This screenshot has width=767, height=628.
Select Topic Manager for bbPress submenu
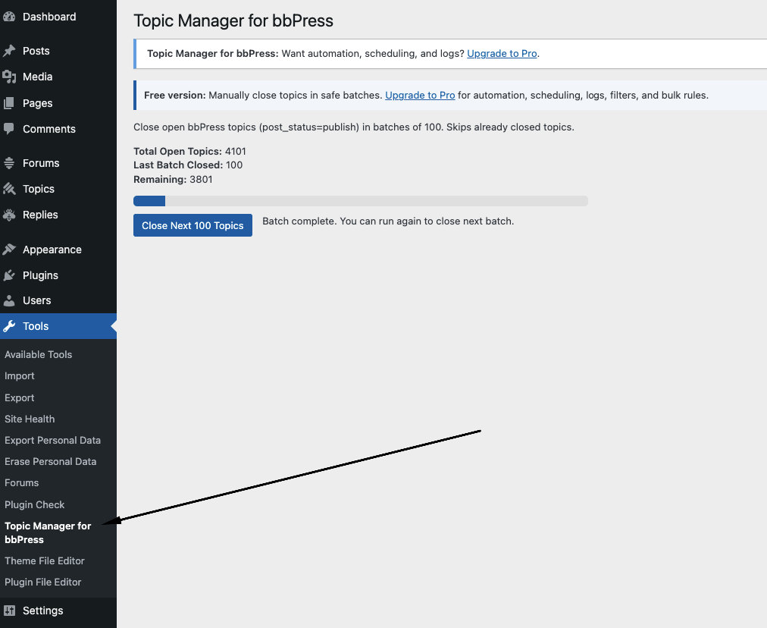[x=48, y=532]
